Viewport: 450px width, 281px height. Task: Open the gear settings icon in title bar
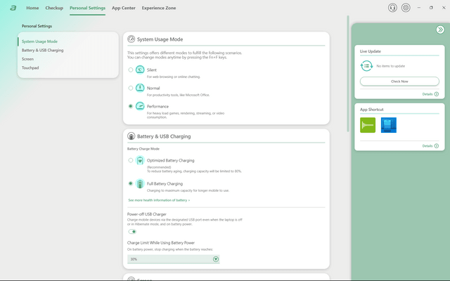click(x=406, y=8)
